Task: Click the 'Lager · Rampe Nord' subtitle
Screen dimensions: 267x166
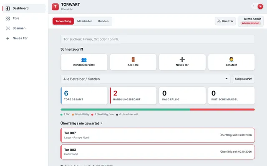Action: (x=76, y=137)
